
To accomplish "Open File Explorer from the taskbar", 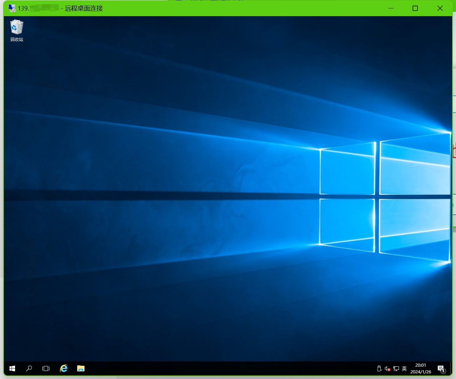I will 81,368.
